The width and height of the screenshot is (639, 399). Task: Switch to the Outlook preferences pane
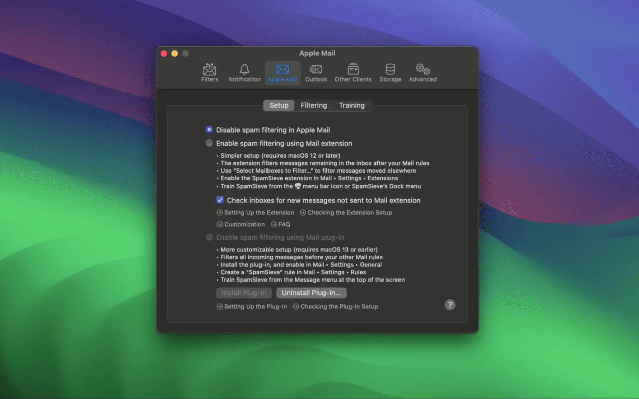[316, 73]
